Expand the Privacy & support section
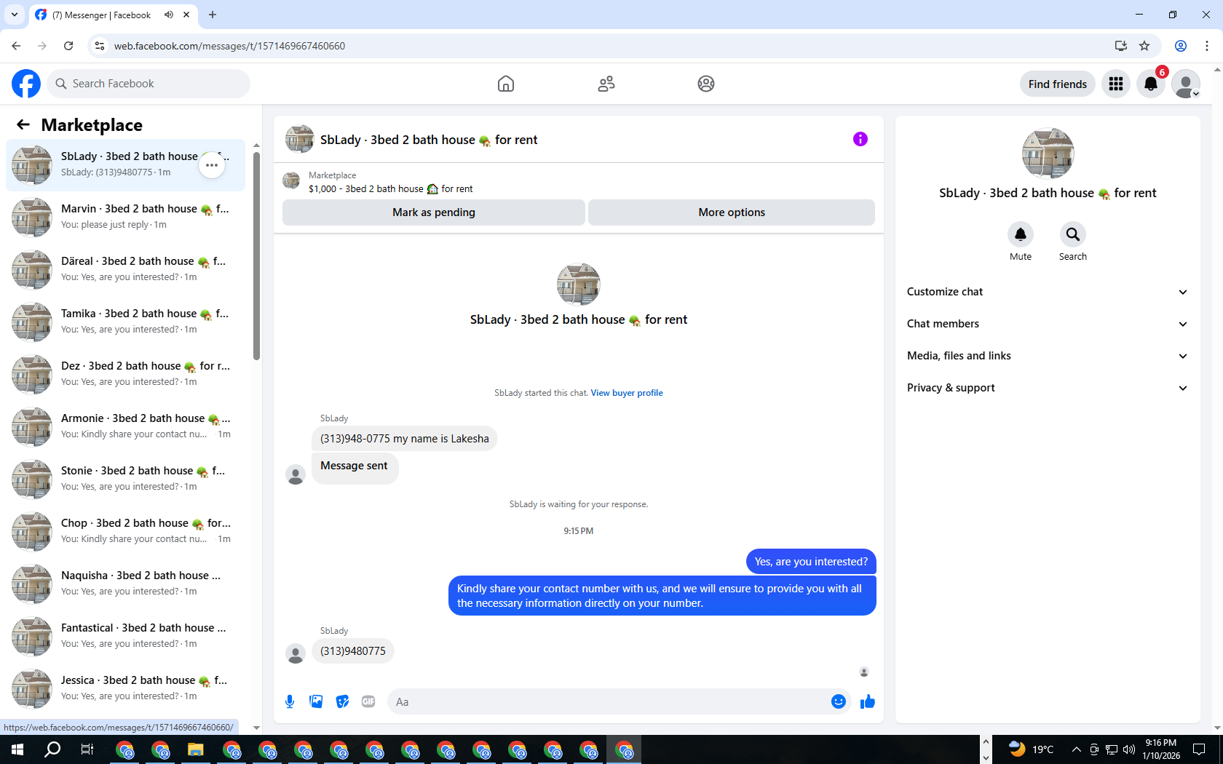Screen dimensions: 1223x764 pos(1047,388)
